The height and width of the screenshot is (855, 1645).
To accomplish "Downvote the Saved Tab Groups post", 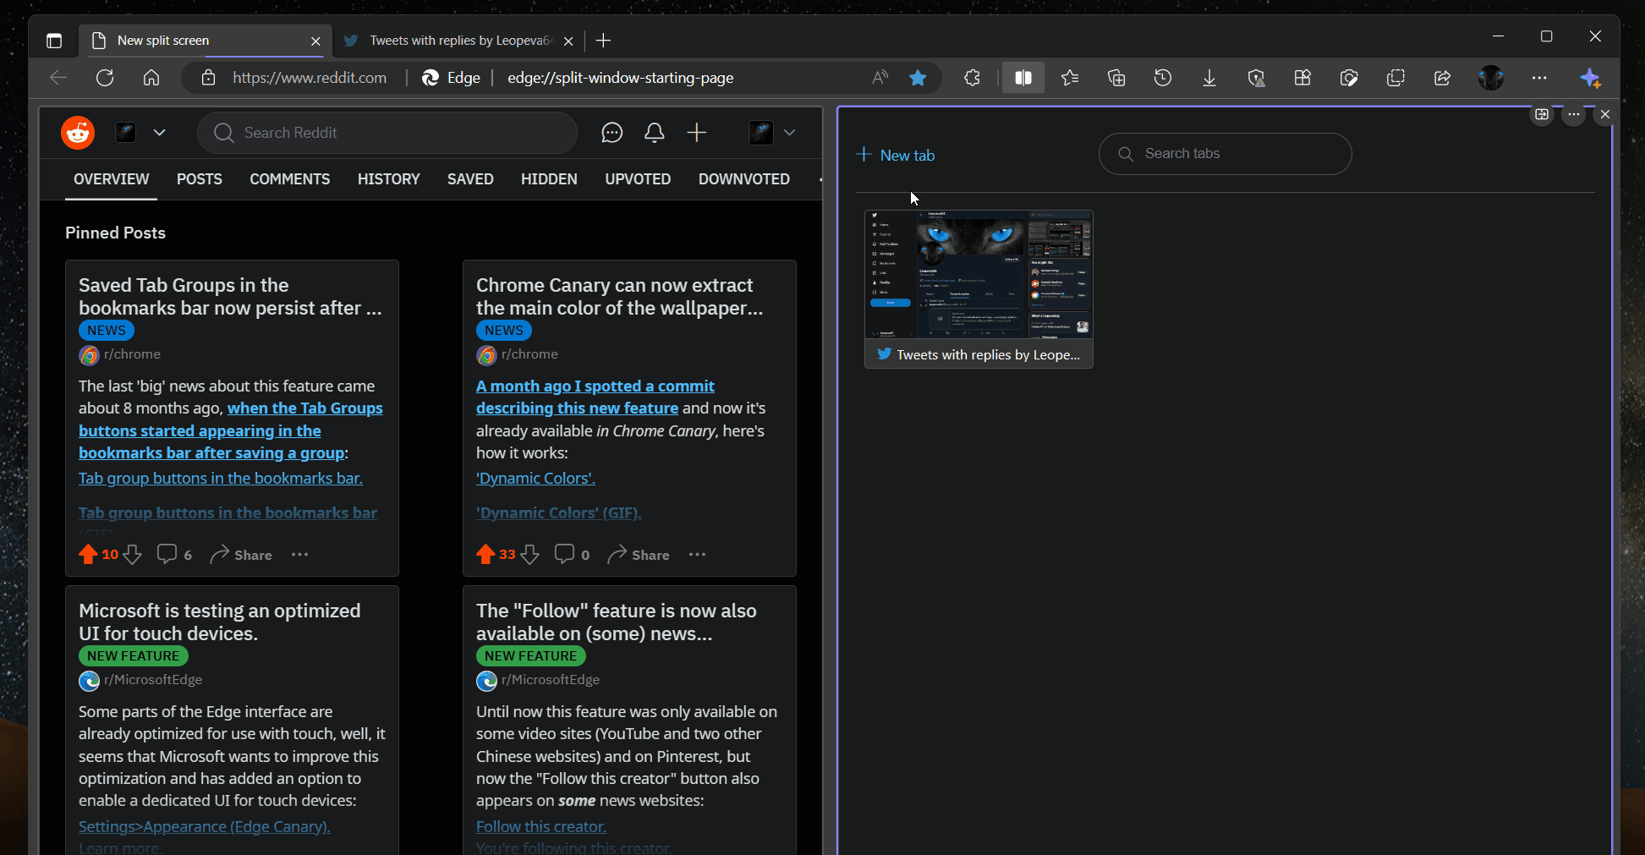I will click(133, 555).
